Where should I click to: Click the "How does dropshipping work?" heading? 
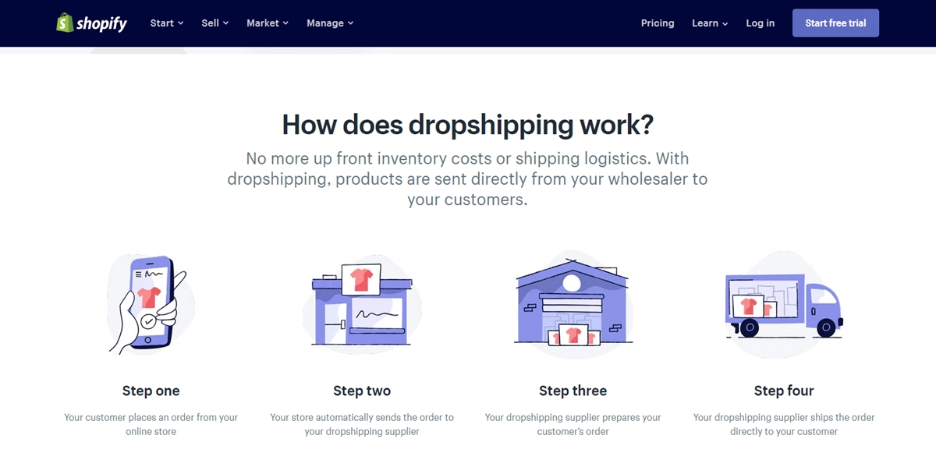(468, 125)
